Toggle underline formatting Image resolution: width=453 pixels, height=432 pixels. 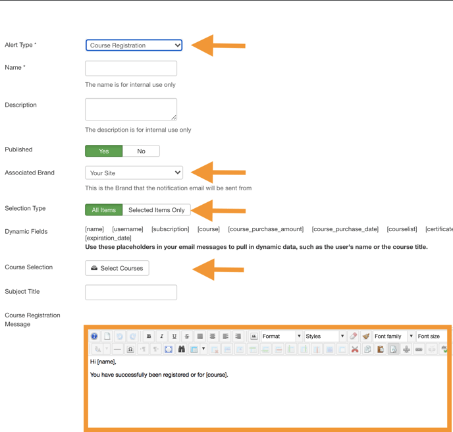tap(174, 337)
